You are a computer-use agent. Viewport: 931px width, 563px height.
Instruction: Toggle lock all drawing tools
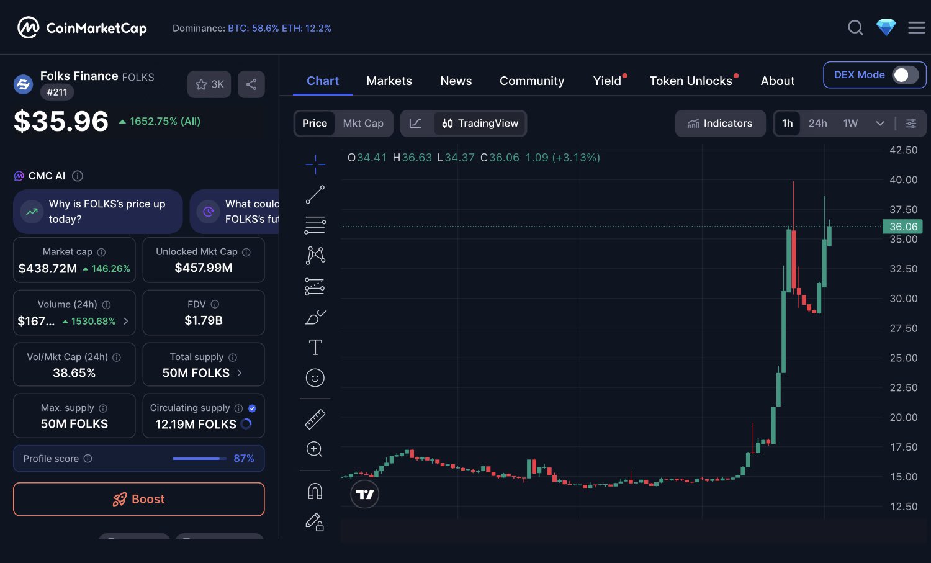315,523
